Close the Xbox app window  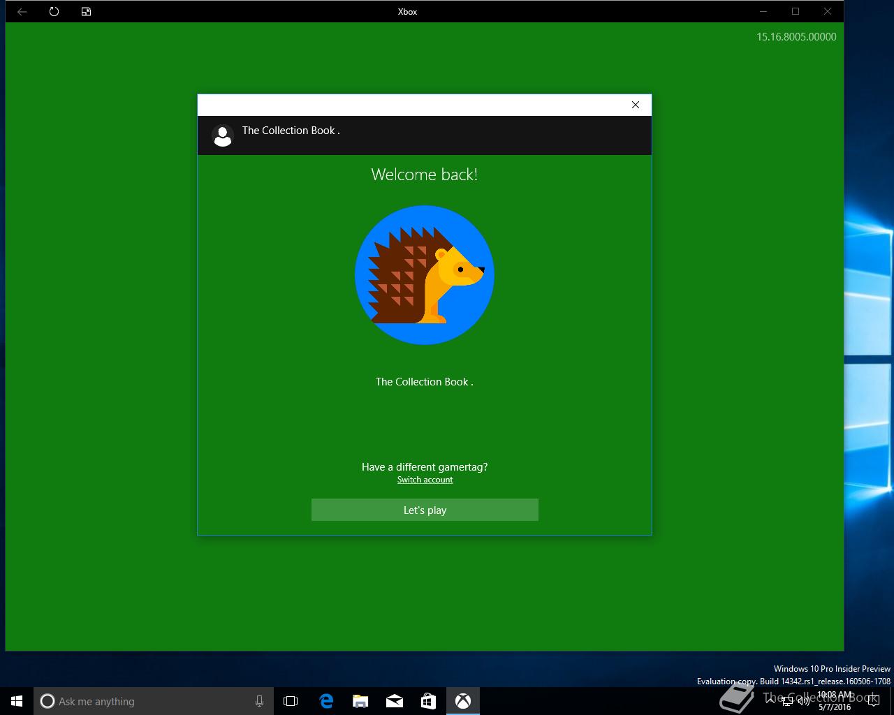[x=828, y=11]
